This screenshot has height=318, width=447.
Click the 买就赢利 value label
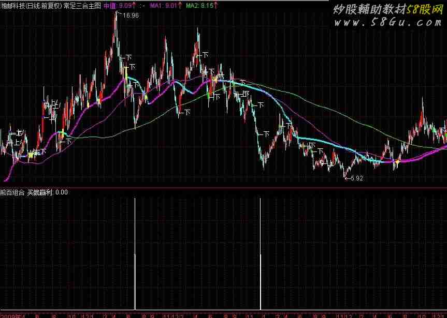(39, 192)
